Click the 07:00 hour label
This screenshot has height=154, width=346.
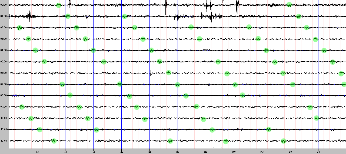point(4,84)
